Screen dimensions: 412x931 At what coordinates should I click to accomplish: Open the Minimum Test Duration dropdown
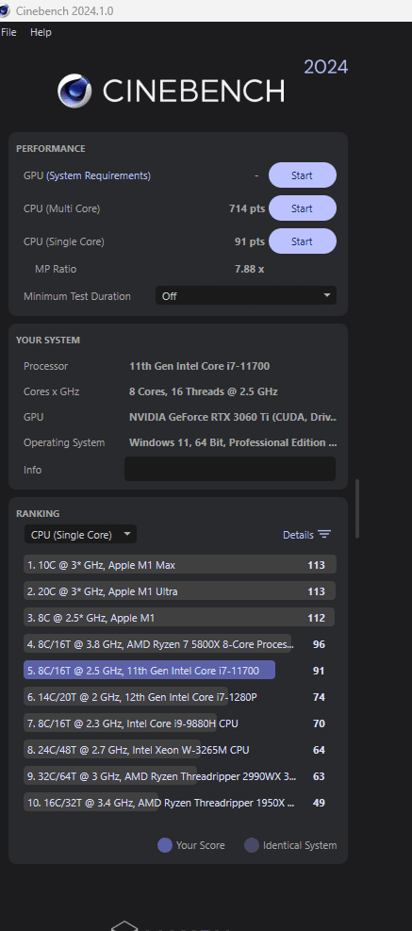pos(246,295)
